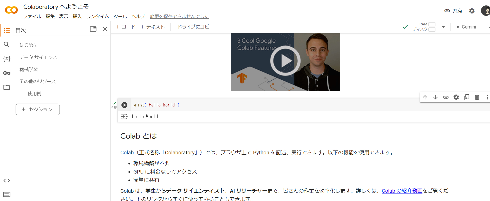Open the 編集 menu

50,16
